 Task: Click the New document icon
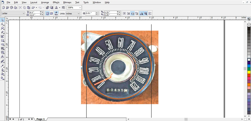(4, 8)
